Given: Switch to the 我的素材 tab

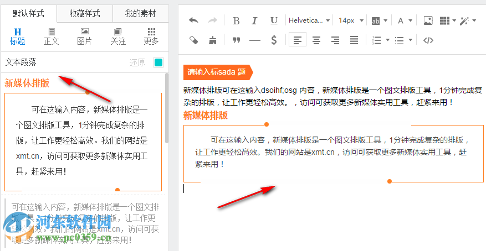Looking at the screenshot, I should (x=140, y=14).
